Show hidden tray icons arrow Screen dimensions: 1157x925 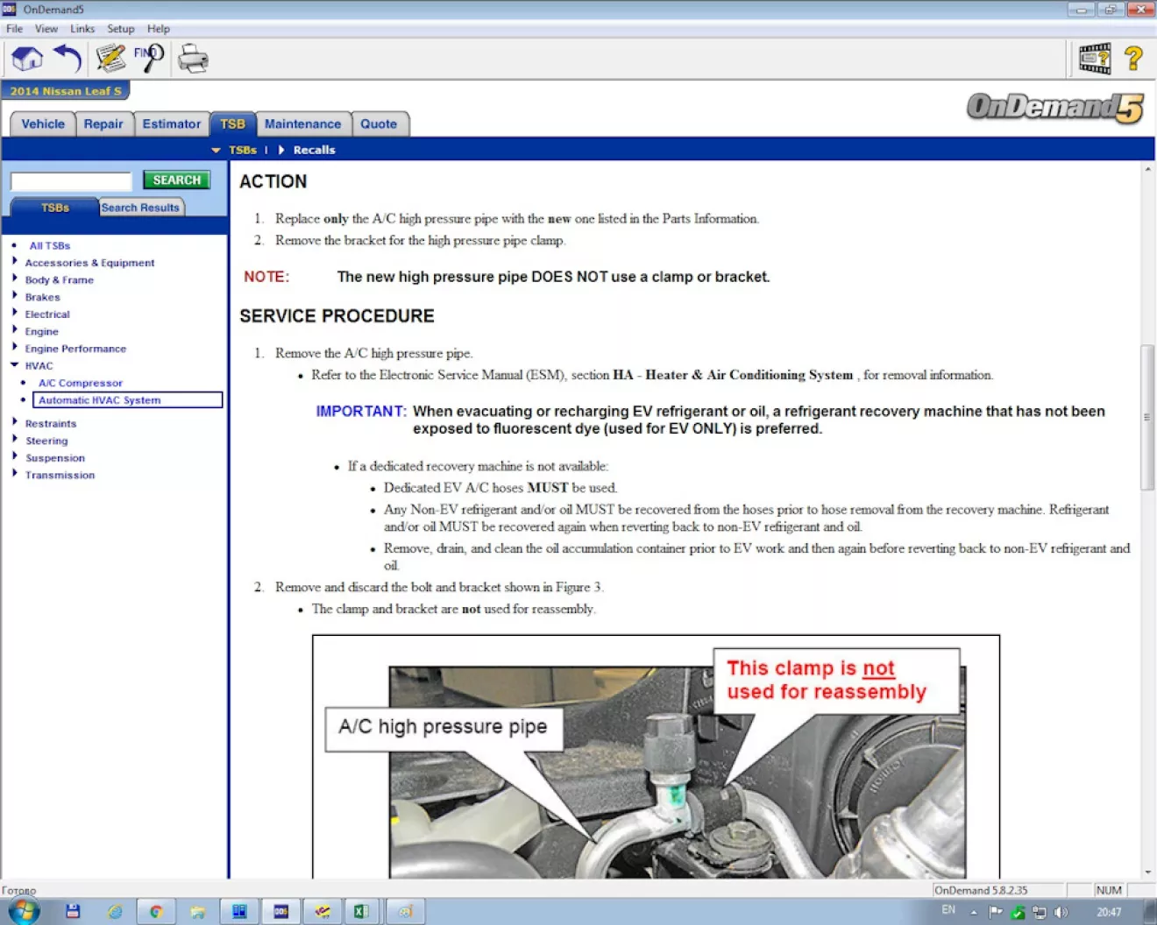[974, 912]
